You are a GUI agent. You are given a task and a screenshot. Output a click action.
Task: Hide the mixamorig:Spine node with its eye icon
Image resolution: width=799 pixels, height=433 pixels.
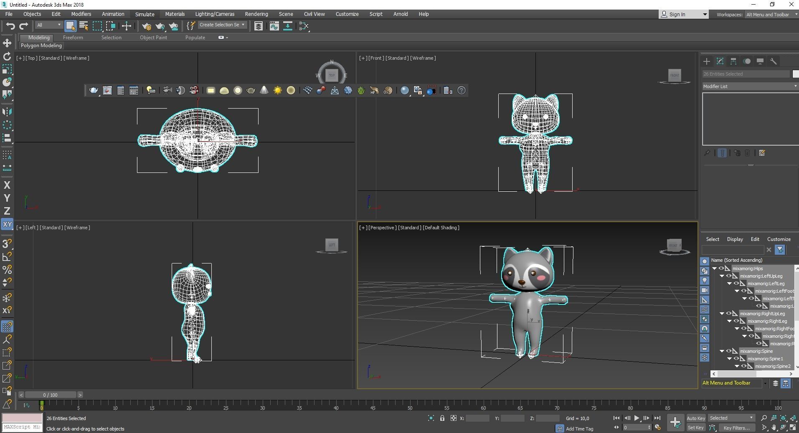click(729, 351)
